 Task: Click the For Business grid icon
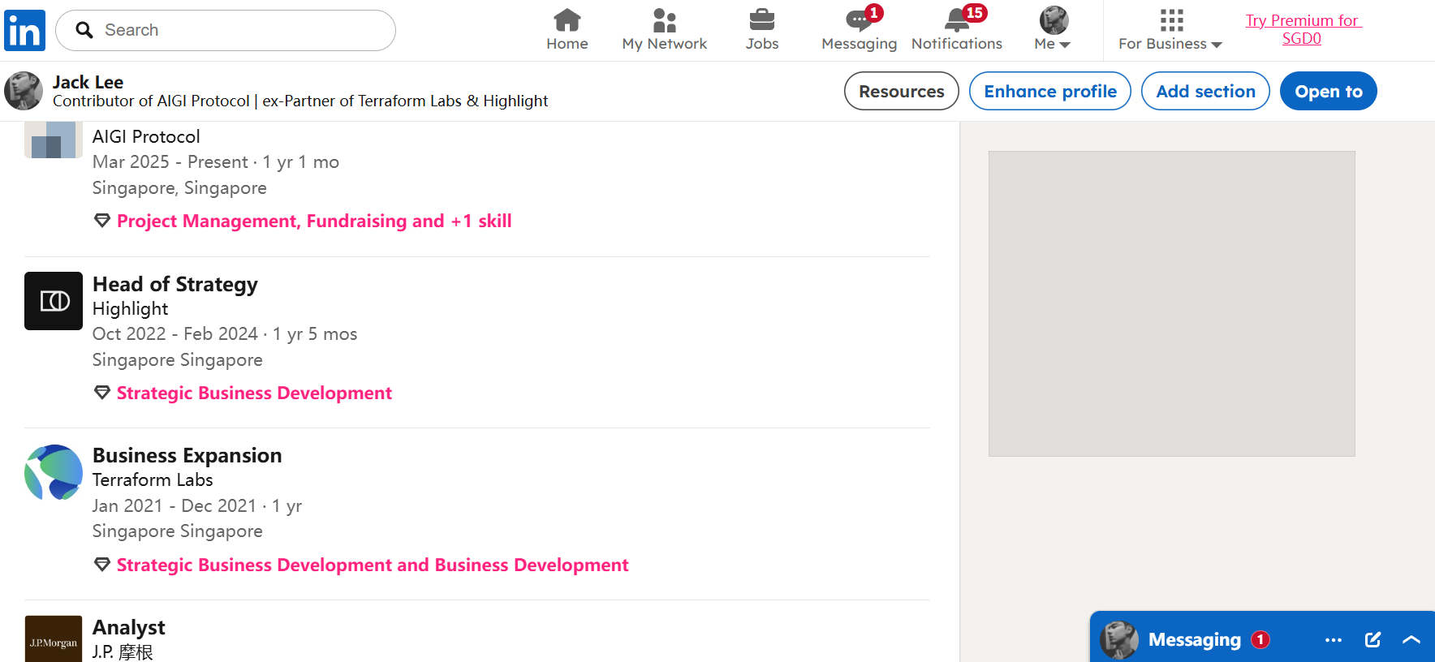coord(1171,19)
